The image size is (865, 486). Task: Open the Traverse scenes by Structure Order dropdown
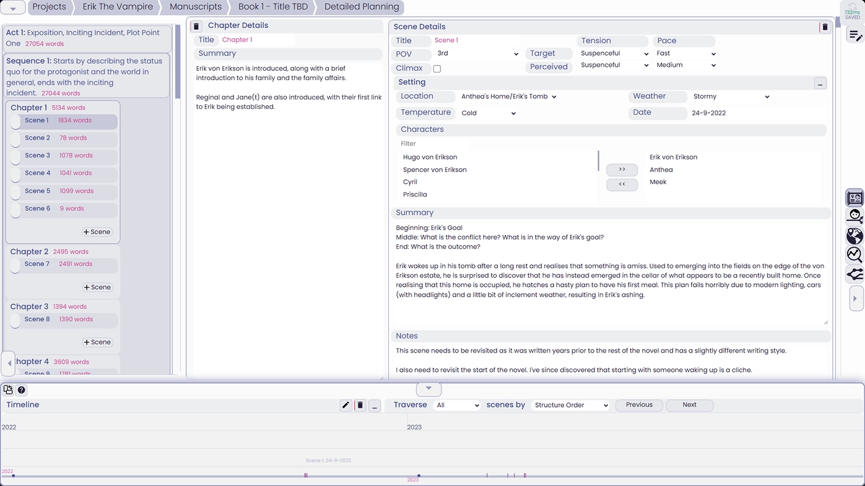569,405
